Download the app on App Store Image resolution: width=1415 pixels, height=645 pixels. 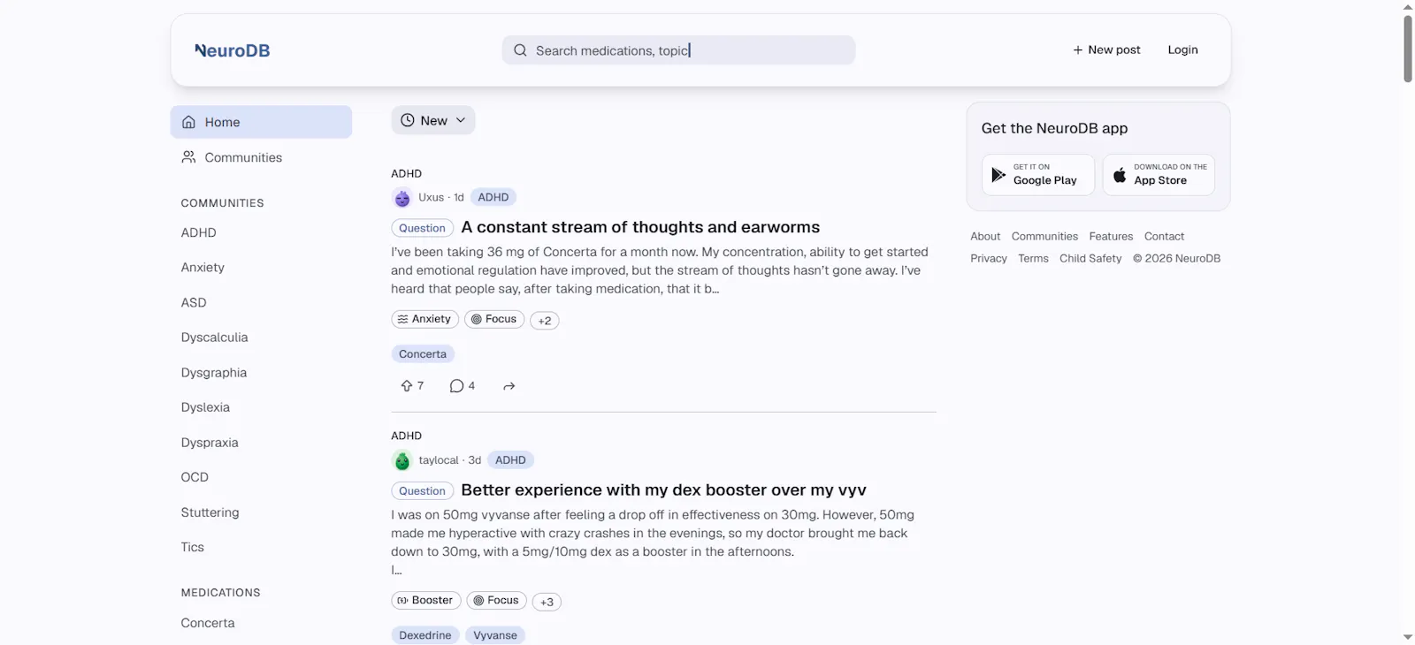click(x=1159, y=174)
